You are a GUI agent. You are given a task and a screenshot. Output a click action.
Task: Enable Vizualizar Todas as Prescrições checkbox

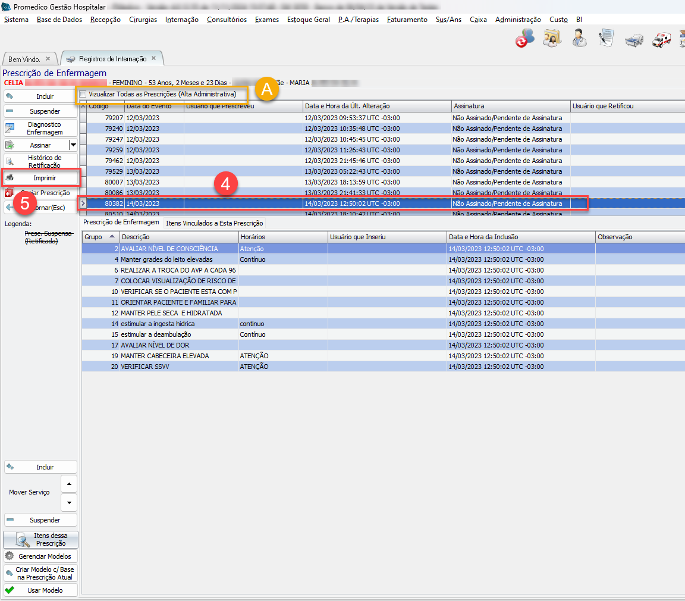tap(83, 94)
